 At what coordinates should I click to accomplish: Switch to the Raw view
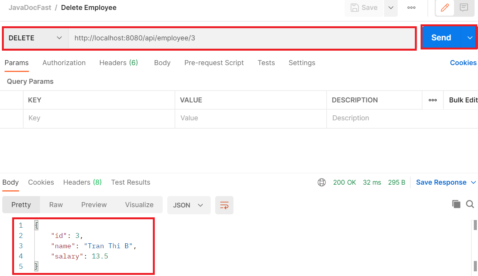pyautogui.click(x=56, y=205)
